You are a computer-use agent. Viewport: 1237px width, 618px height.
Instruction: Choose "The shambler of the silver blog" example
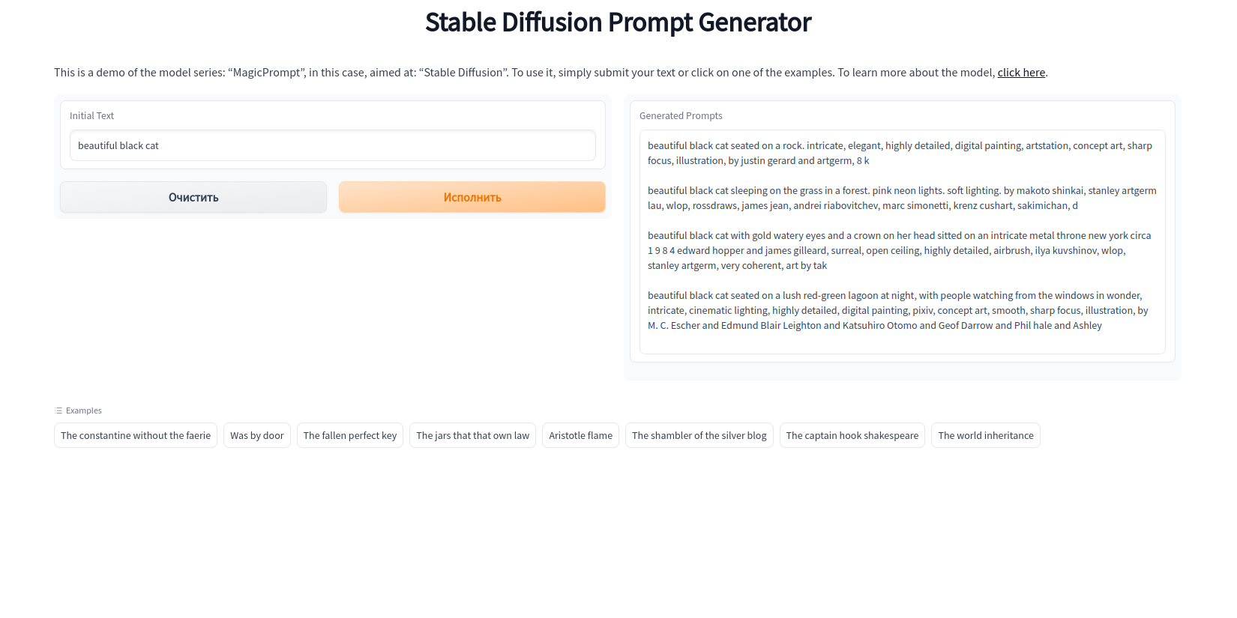pos(699,435)
